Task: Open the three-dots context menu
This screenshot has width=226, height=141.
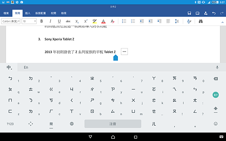Action: pos(124,52)
